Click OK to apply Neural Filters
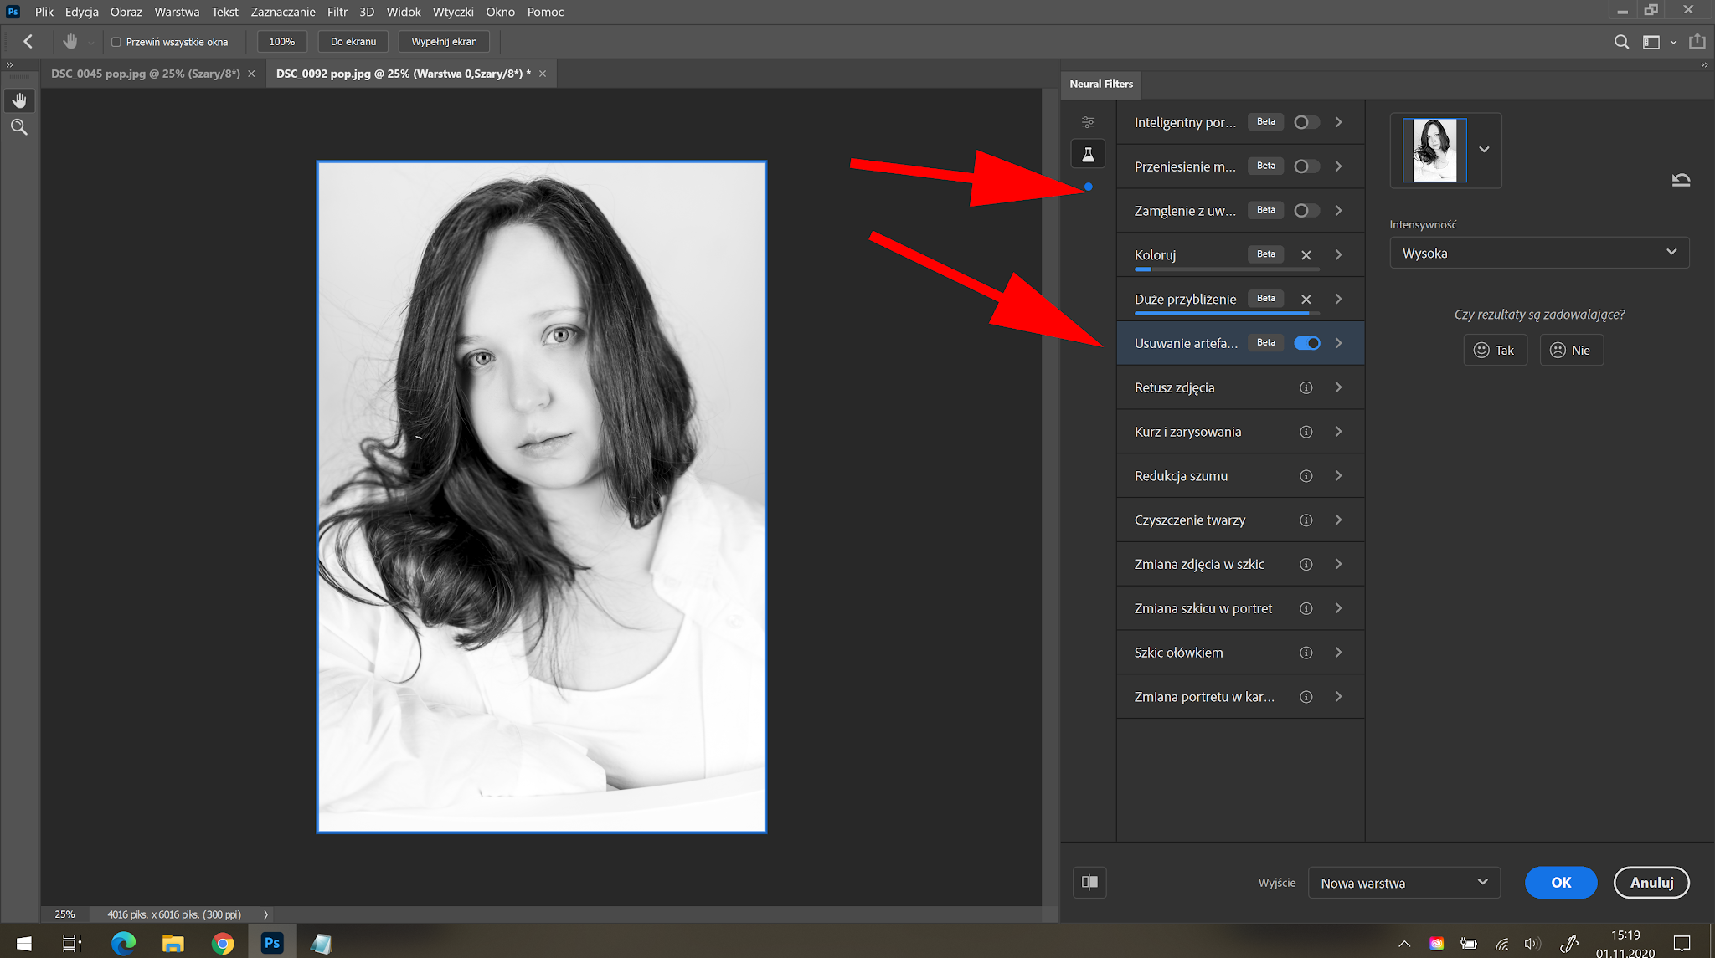Image resolution: width=1715 pixels, height=958 pixels. [x=1559, y=882]
